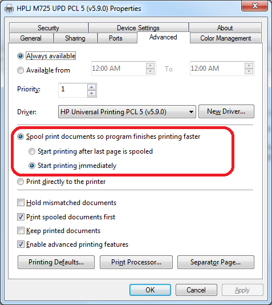The width and height of the screenshot is (272, 305).
Task: Disable Enable advanced printing features
Action: pos(21,244)
